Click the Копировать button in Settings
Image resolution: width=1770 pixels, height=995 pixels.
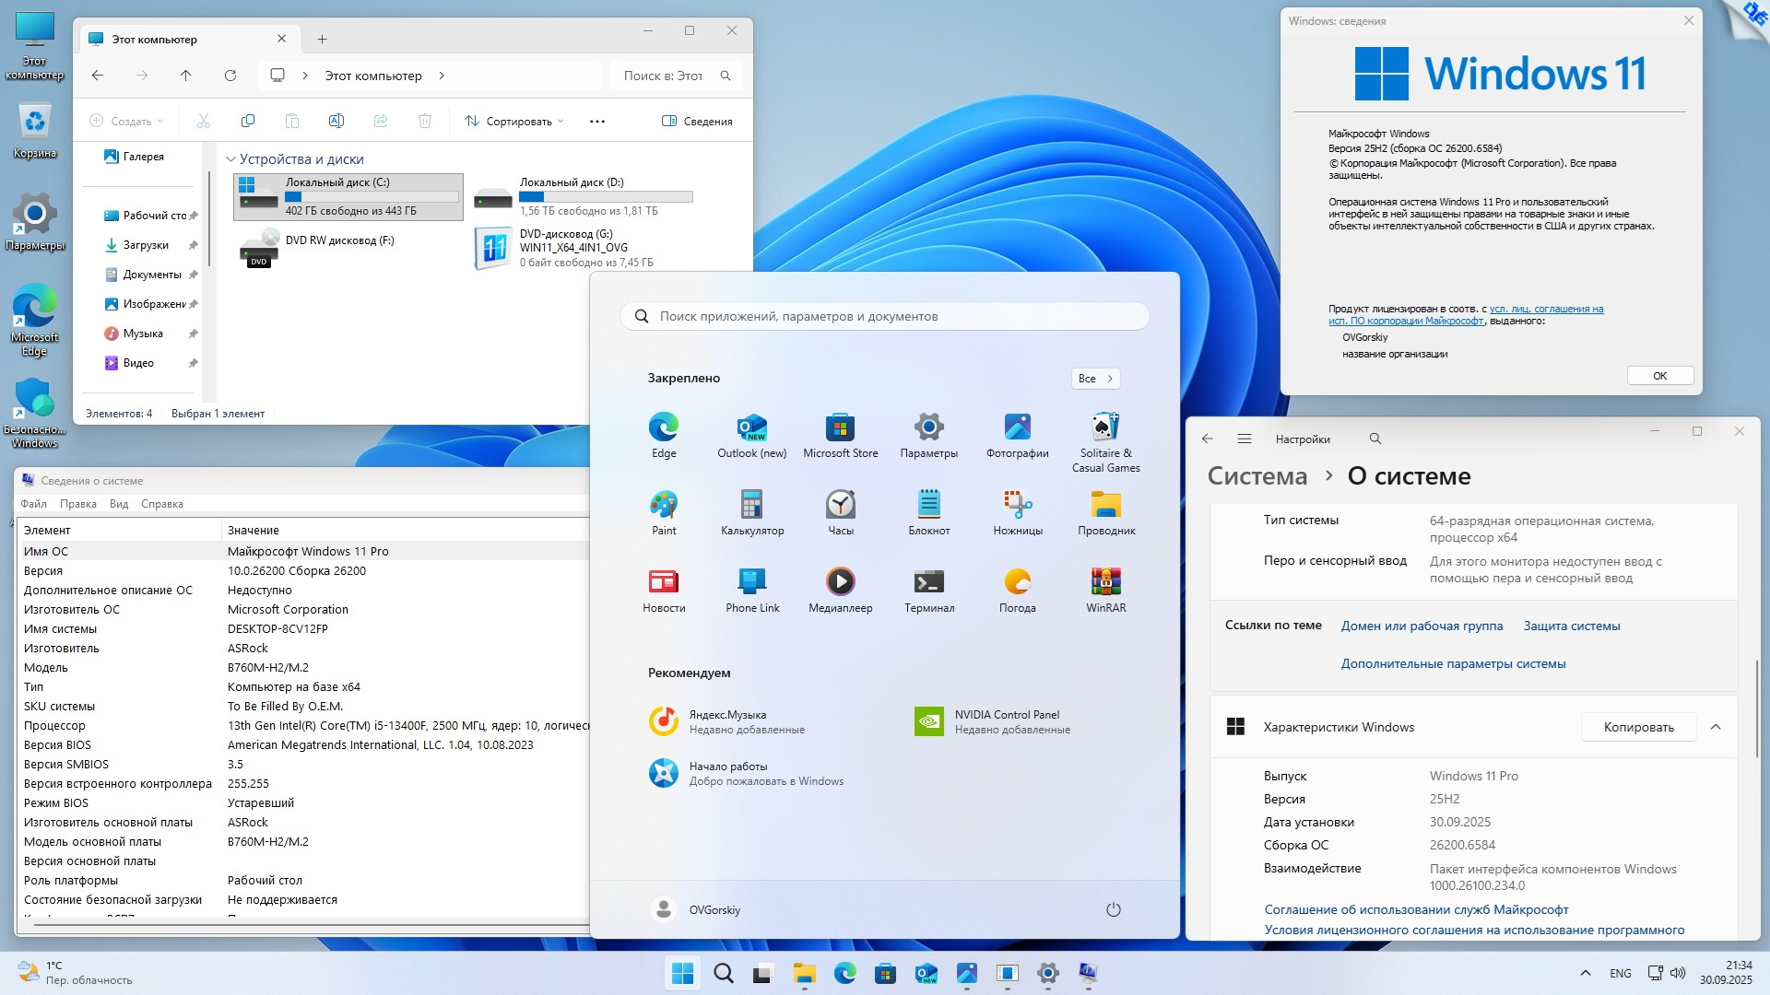pyautogui.click(x=1638, y=727)
